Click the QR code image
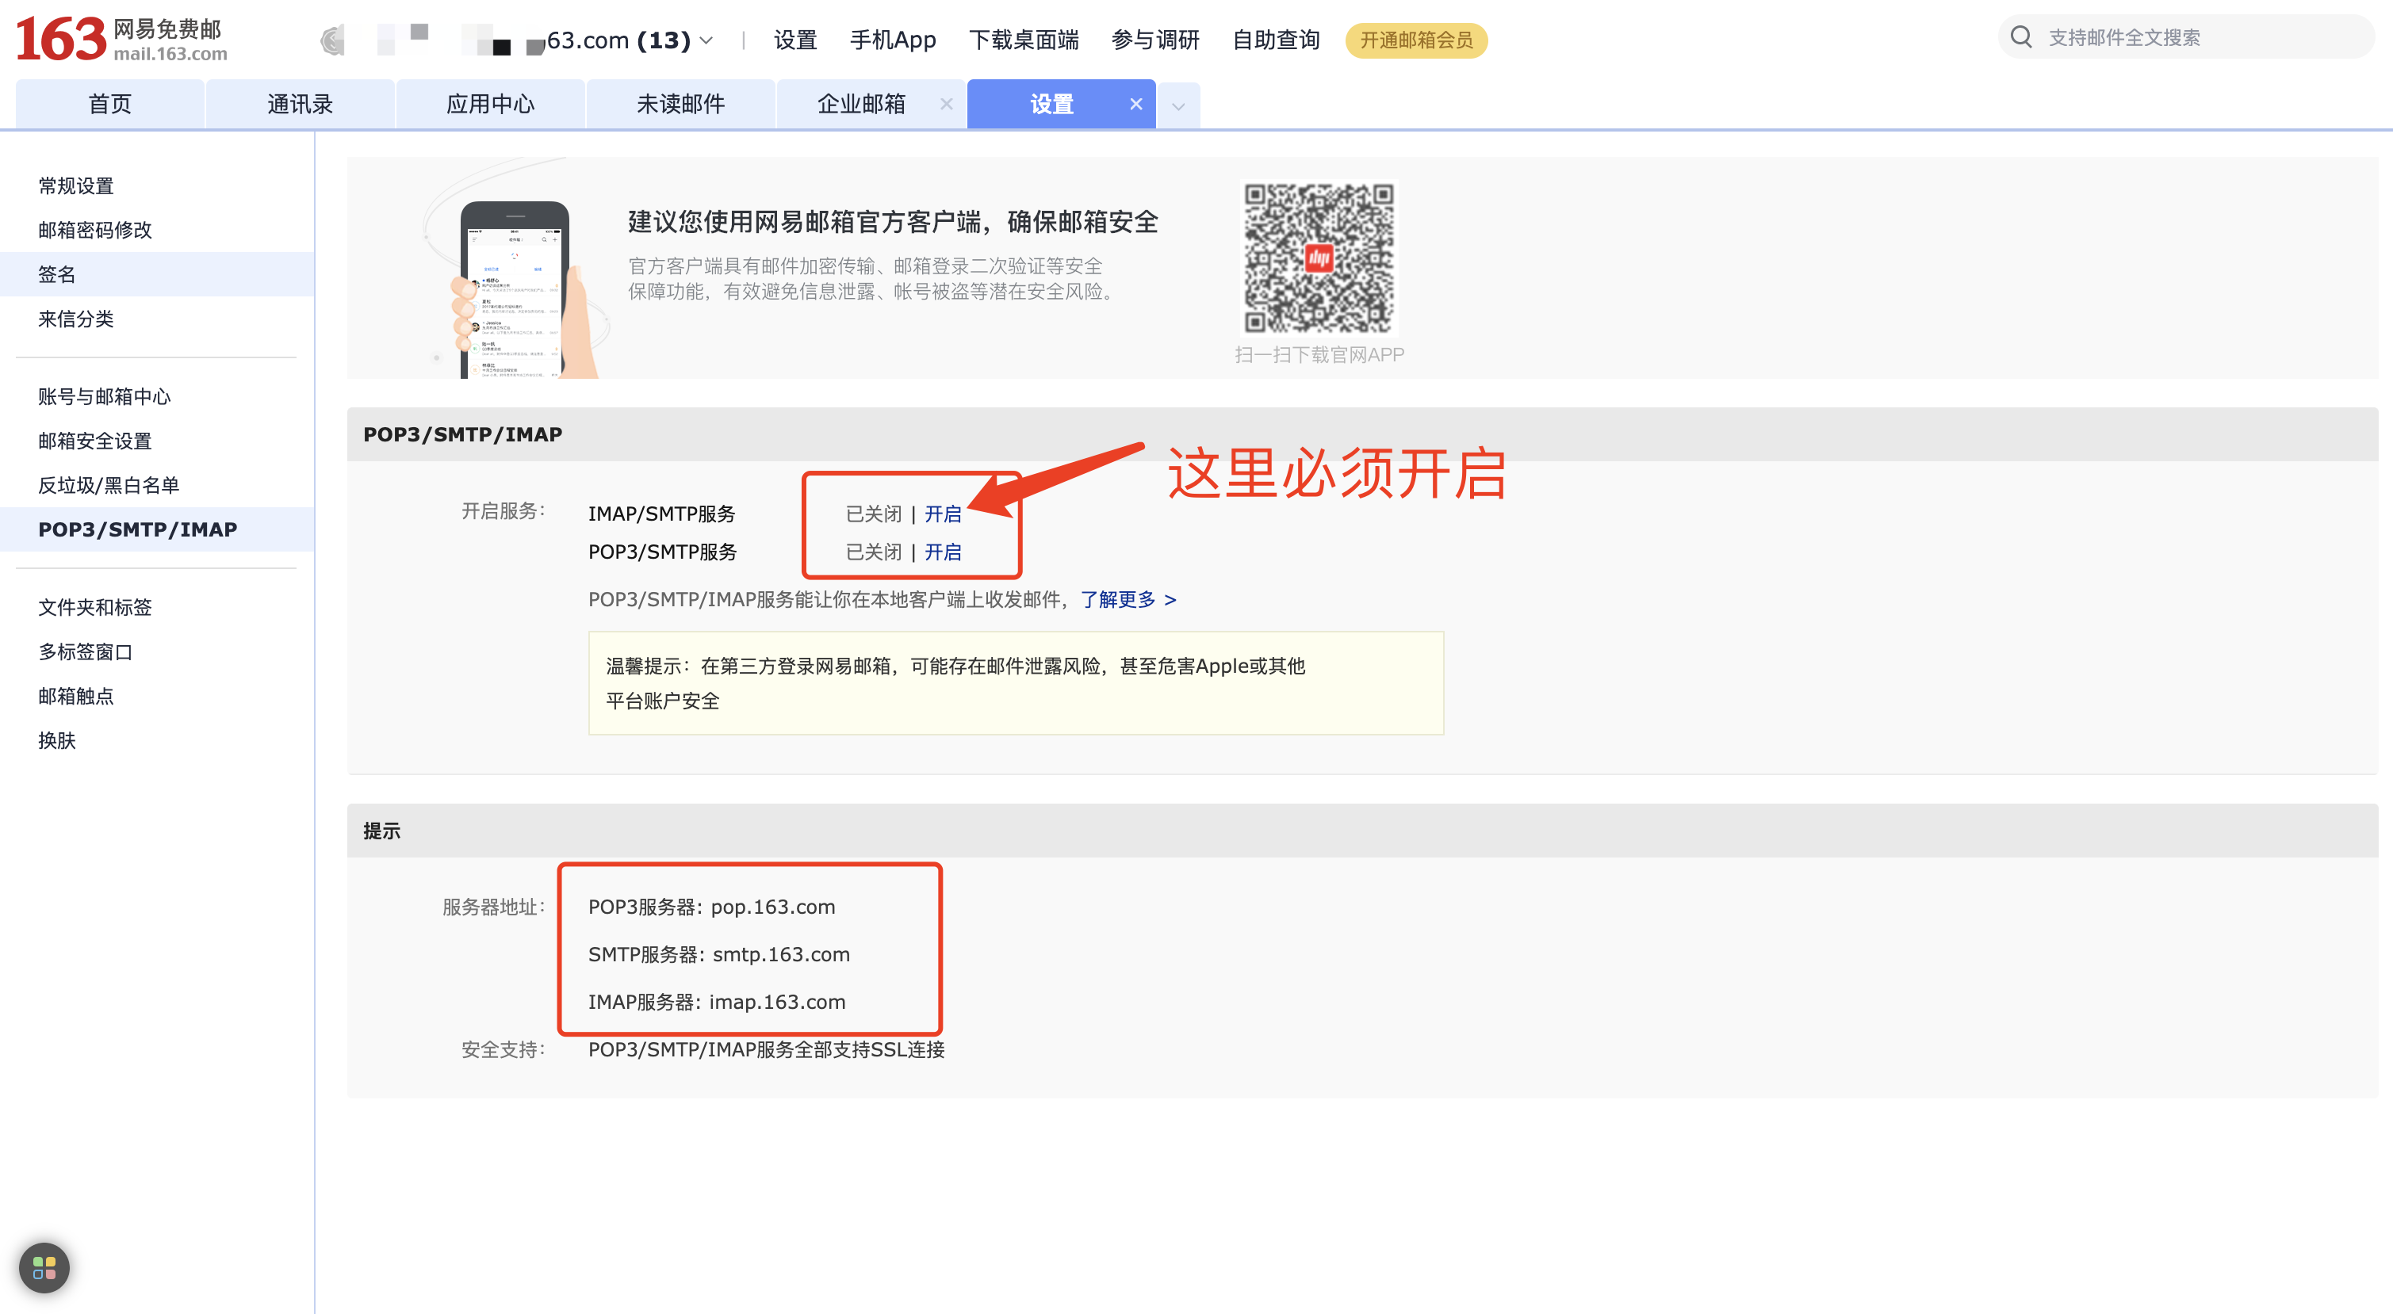2393x1314 pixels. point(1318,258)
